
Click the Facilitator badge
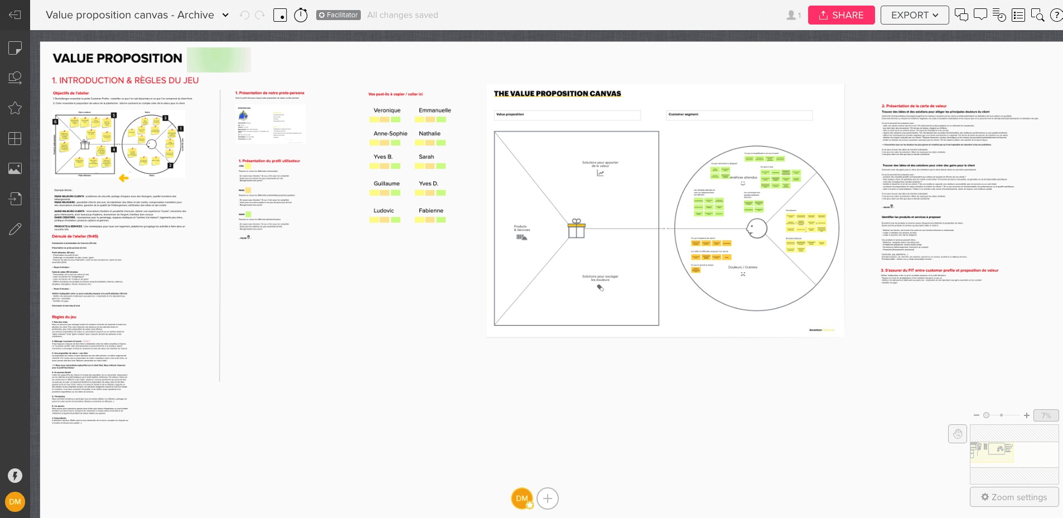pyautogui.click(x=339, y=15)
